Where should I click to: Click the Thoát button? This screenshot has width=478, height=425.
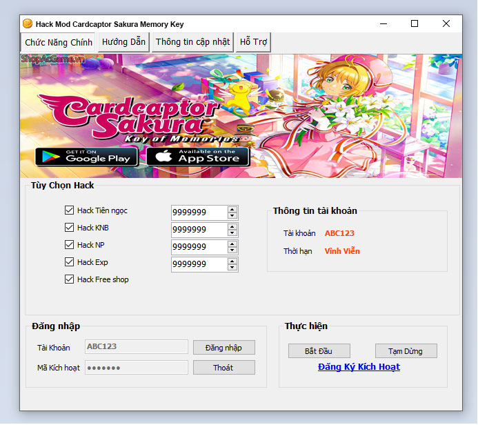coord(224,368)
